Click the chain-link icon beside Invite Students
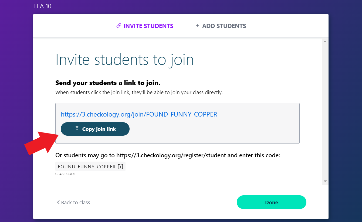 119,26
